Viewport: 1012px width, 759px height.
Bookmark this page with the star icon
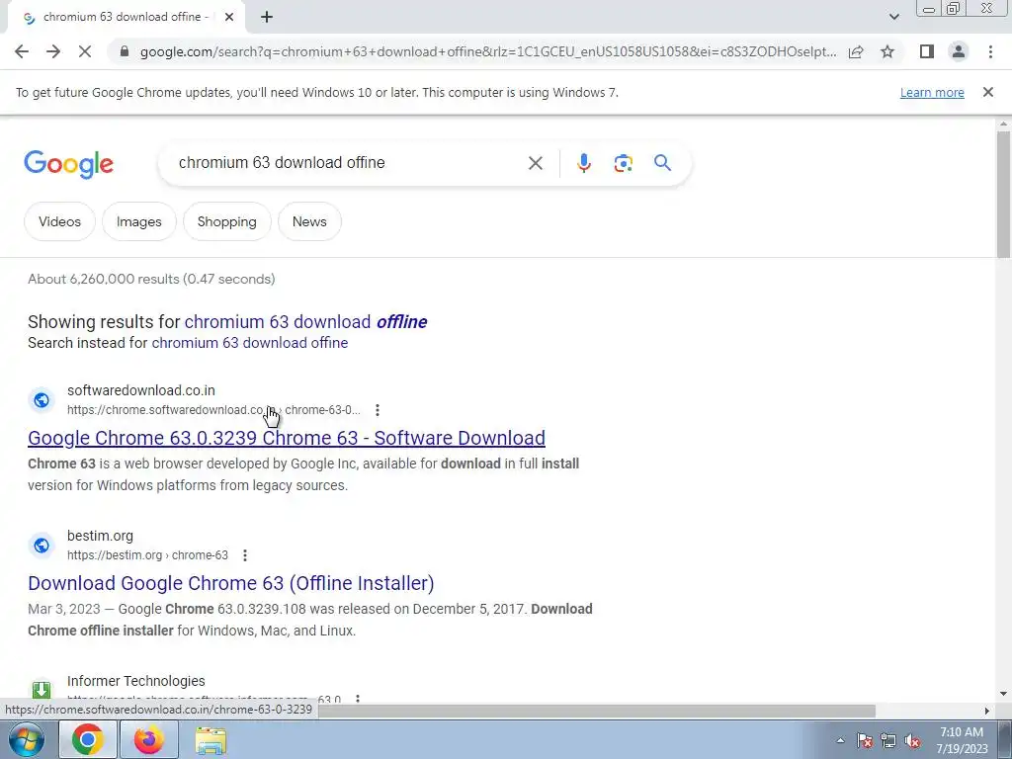click(887, 51)
